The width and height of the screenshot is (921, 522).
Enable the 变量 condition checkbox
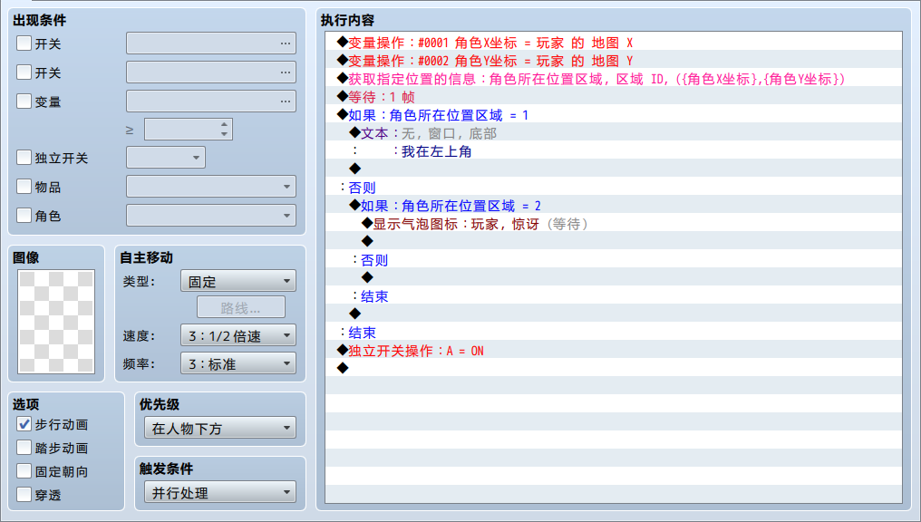(24, 101)
